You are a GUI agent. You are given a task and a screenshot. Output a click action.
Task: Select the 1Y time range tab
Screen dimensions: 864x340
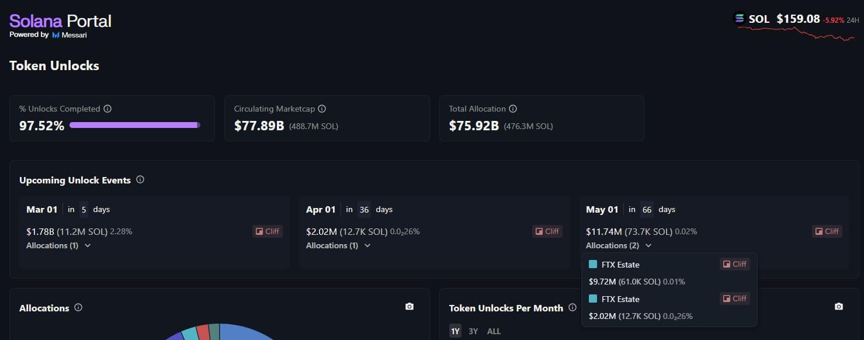pyautogui.click(x=455, y=331)
